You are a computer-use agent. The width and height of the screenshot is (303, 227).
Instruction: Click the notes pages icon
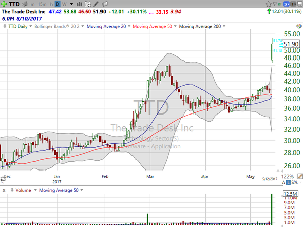pyautogui.click(x=105, y=4)
